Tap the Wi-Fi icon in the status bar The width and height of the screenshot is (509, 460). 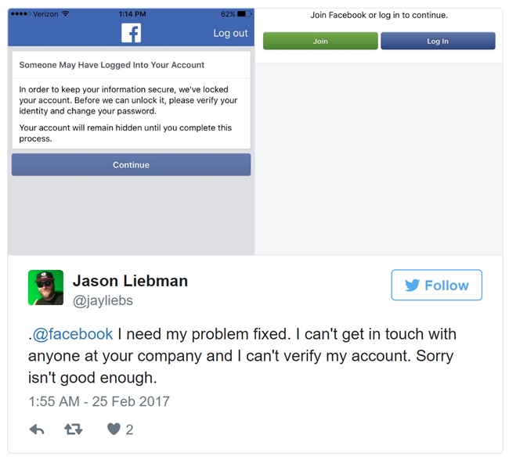point(65,14)
